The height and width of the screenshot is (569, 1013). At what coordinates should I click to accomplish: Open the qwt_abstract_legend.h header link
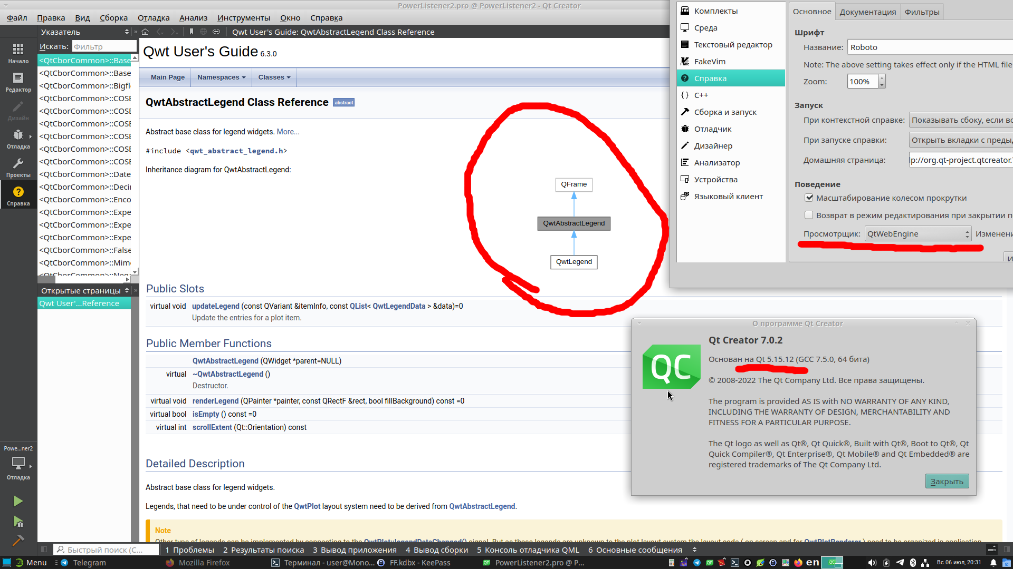[236, 151]
